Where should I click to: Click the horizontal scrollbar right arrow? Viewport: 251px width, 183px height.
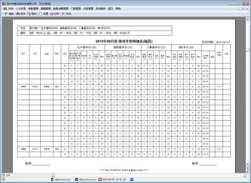[245, 175]
